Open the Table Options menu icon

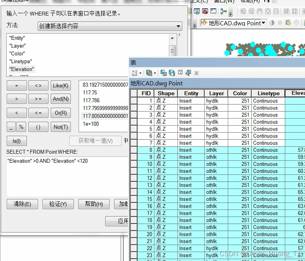(x=134, y=73)
